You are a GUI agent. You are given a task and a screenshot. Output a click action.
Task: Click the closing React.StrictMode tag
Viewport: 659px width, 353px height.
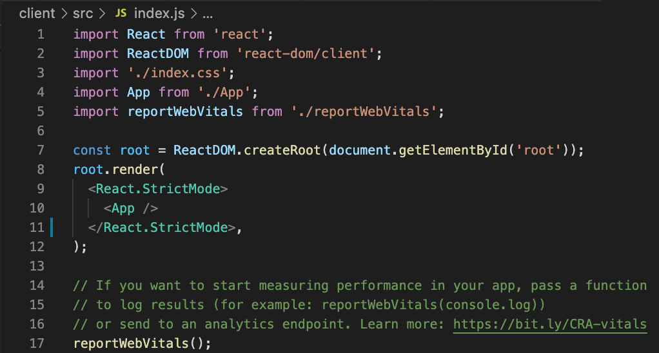point(162,227)
